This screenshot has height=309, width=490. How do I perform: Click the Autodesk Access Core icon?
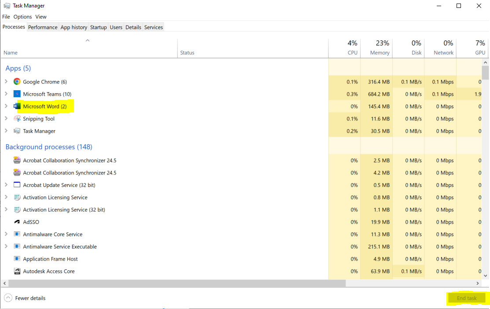point(16,271)
